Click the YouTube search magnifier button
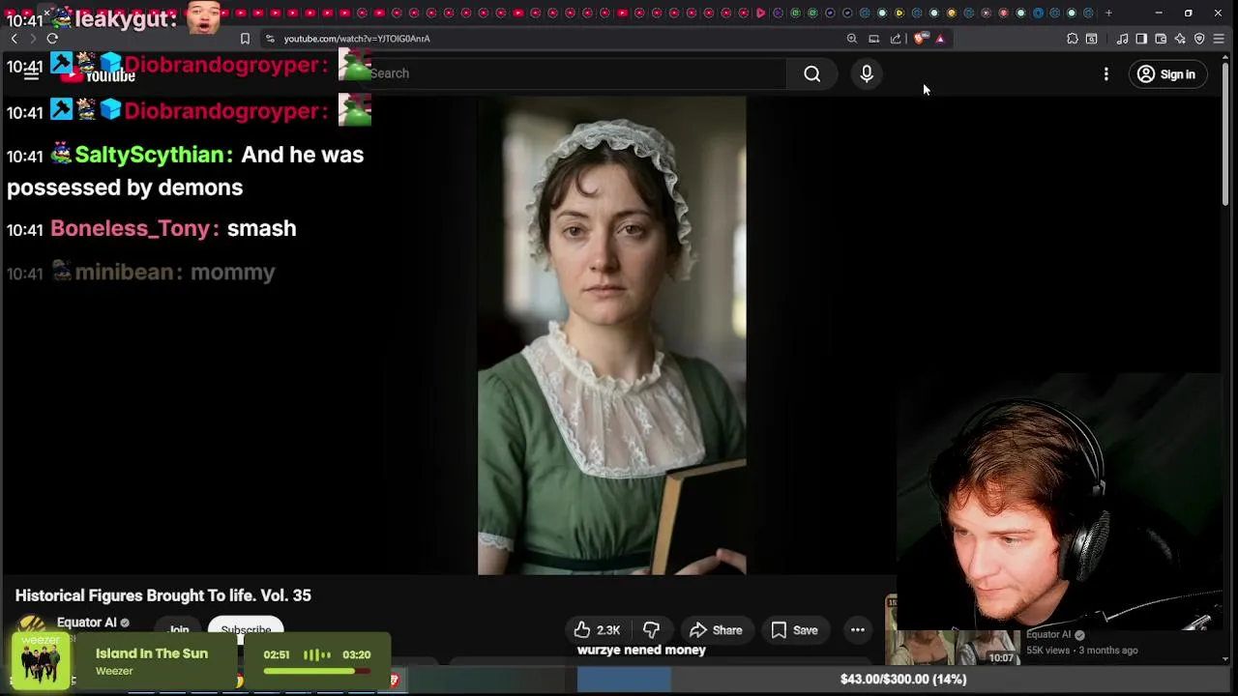1238x696 pixels. pos(811,74)
